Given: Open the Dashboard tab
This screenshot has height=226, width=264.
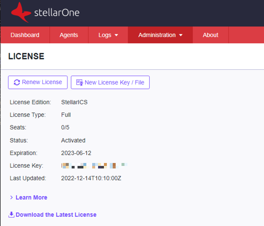Looking at the screenshot, I should [x=25, y=35].
